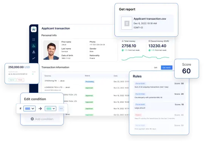
Task: Open the analytics line-chart sidebar icon
Action: click(34, 58)
